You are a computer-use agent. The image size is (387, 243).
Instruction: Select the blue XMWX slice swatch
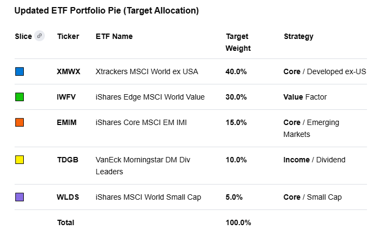19,71
